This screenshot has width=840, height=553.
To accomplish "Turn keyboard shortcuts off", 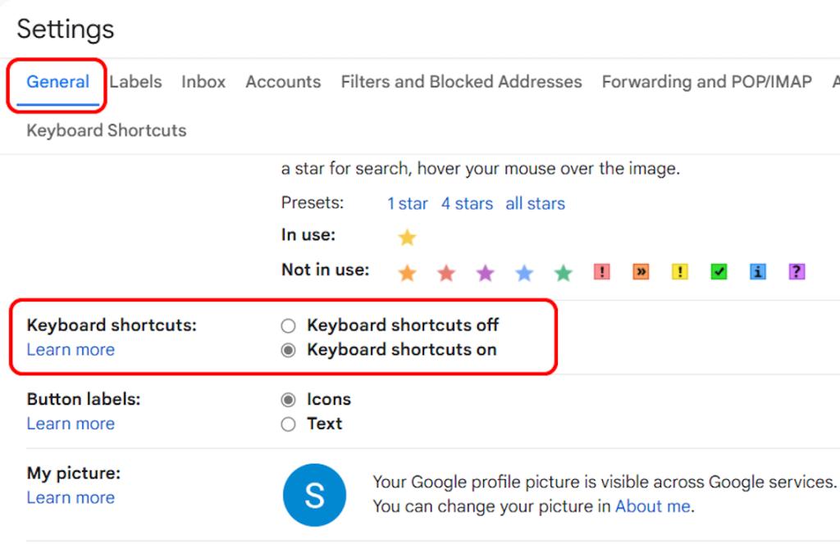I will pyautogui.click(x=288, y=325).
